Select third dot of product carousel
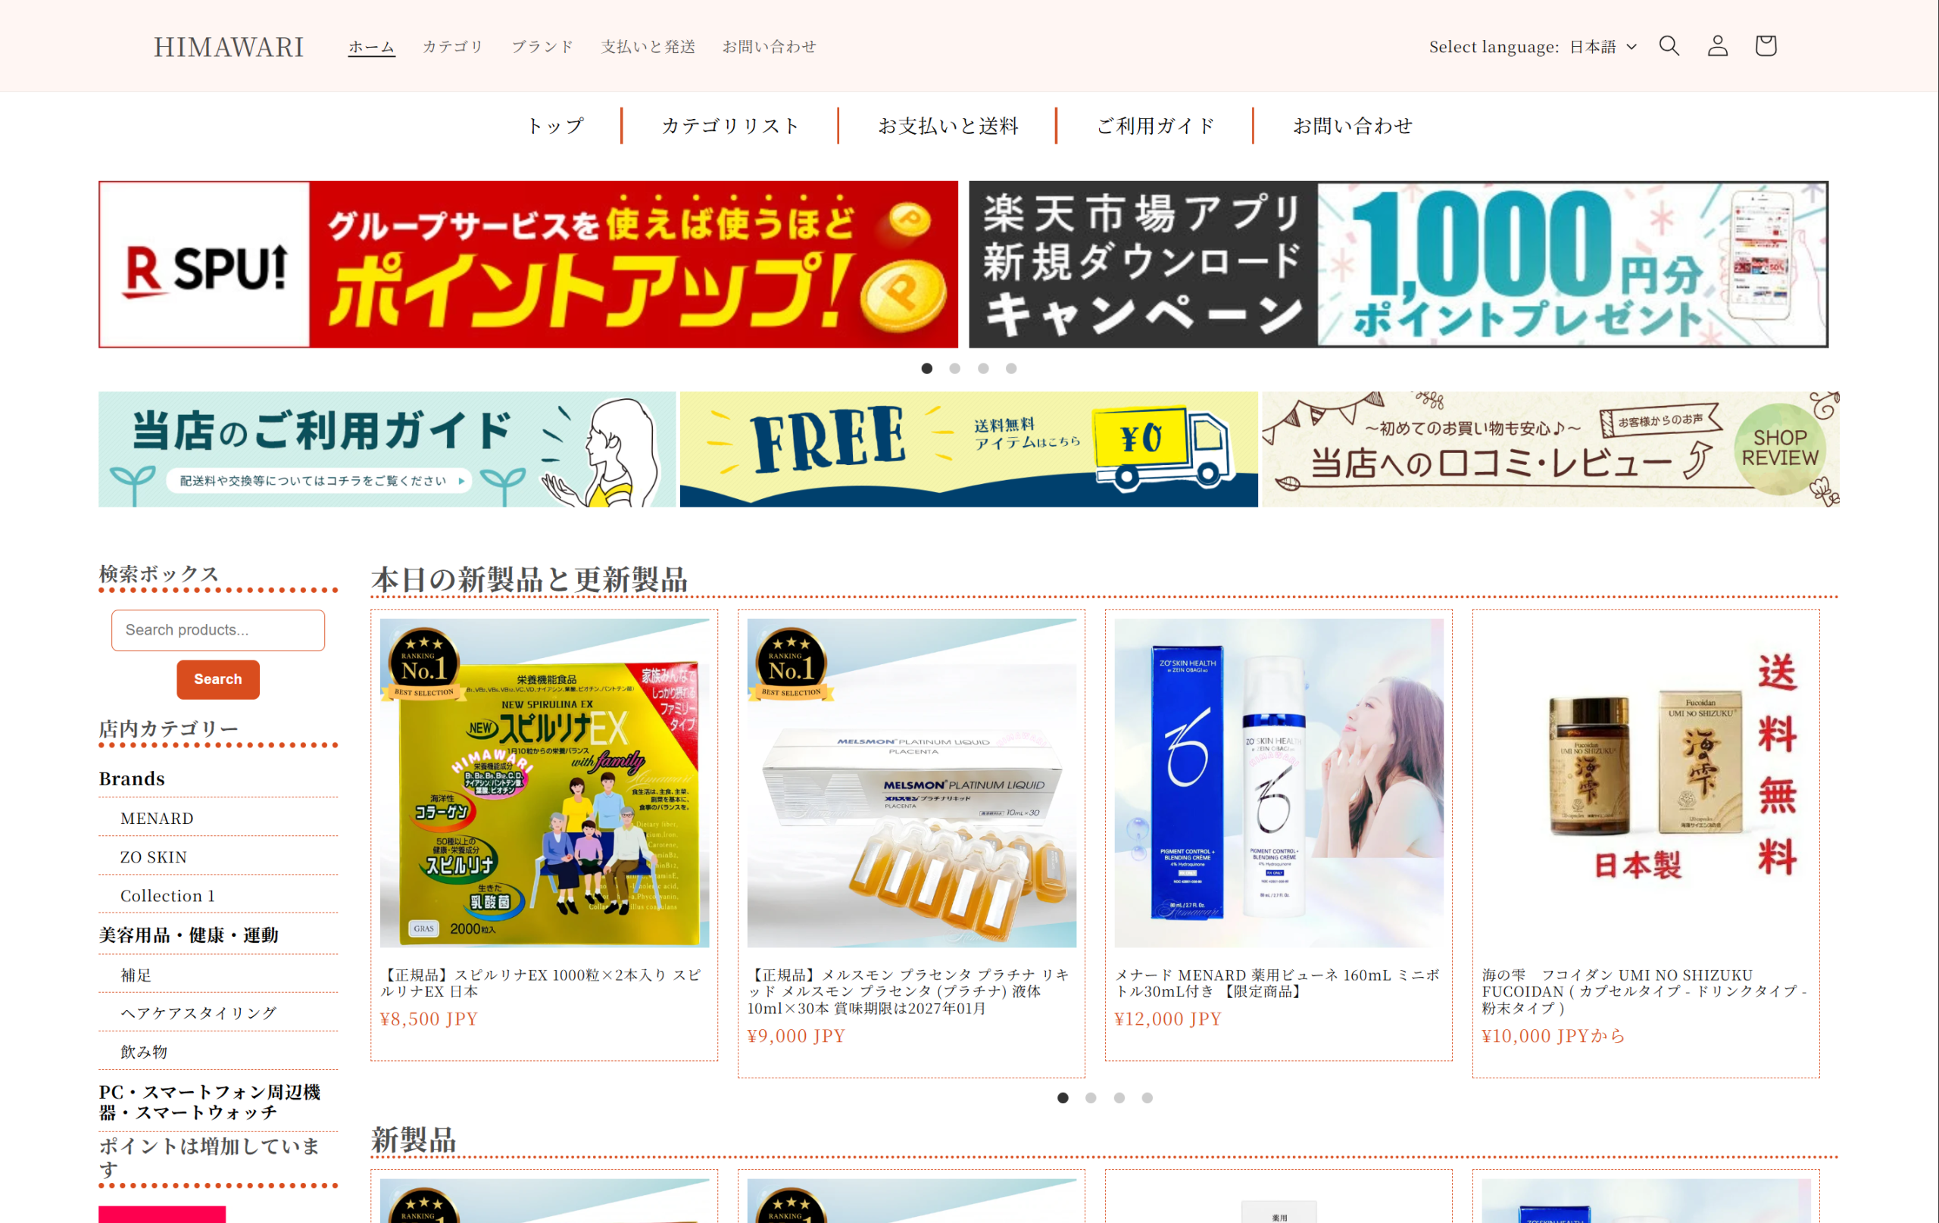The image size is (1939, 1223). click(x=1119, y=1097)
